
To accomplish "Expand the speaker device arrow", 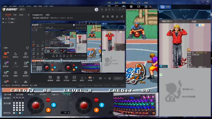I will (x=93, y=78).
